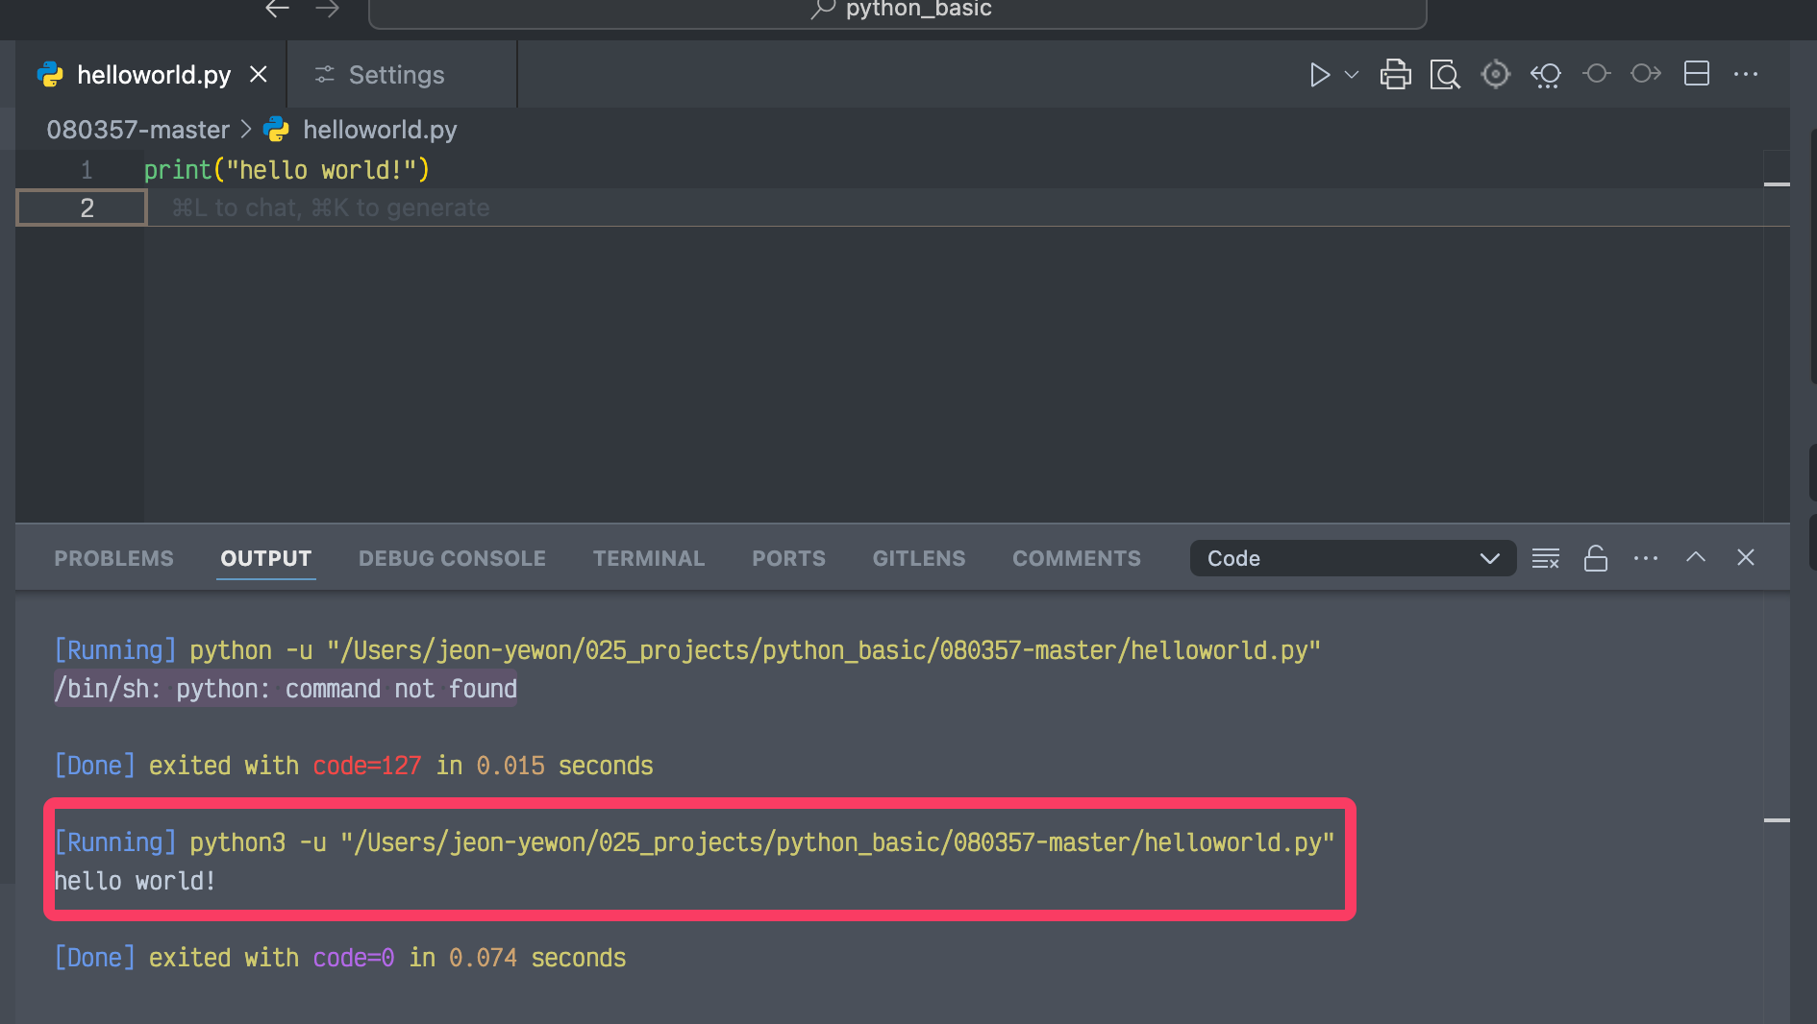
Task: Go back with the left arrow
Action: pyautogui.click(x=277, y=9)
